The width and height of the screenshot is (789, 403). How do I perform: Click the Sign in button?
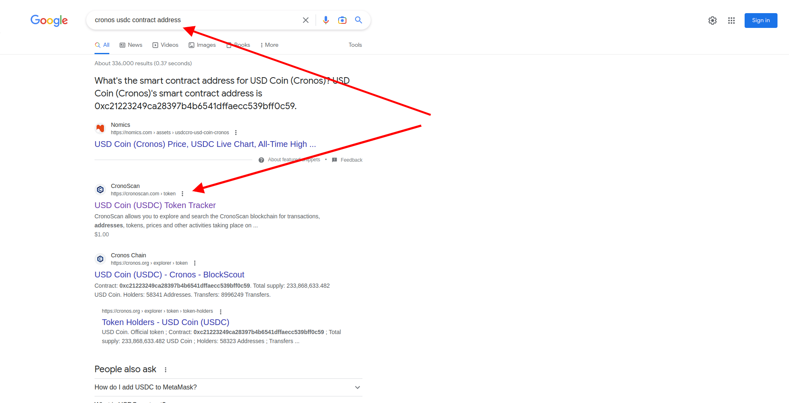coord(761,21)
